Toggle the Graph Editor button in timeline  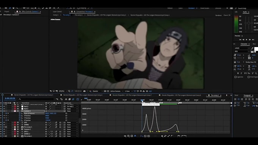tap(78, 99)
